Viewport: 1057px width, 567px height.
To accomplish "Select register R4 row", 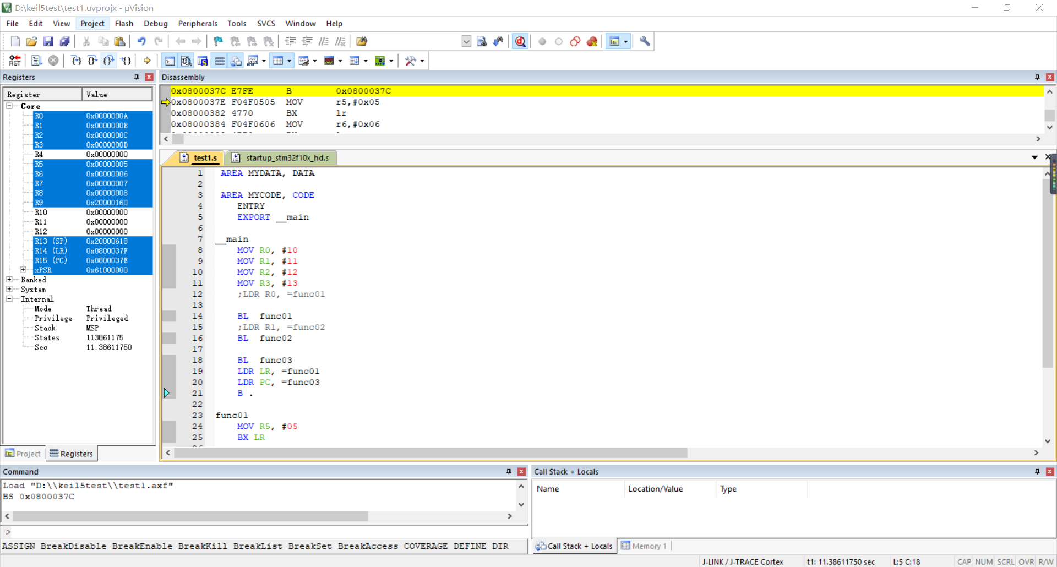I will [92, 154].
